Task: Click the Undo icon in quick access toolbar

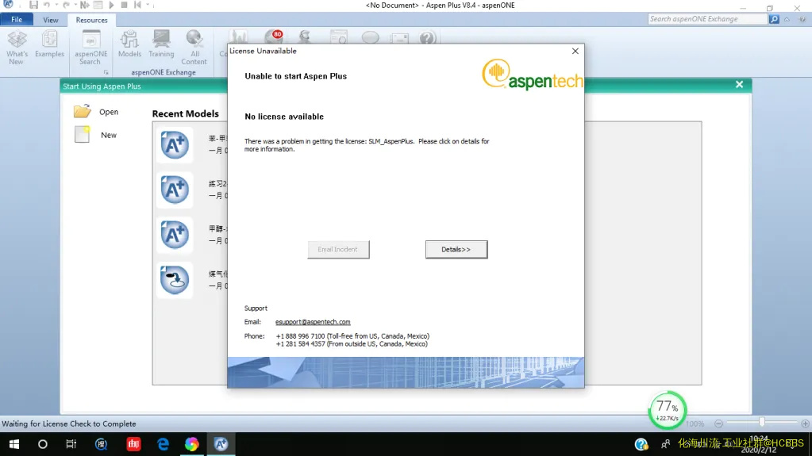Action: pyautogui.click(x=47, y=6)
